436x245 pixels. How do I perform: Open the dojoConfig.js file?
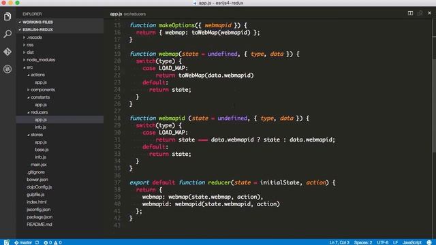40,187
